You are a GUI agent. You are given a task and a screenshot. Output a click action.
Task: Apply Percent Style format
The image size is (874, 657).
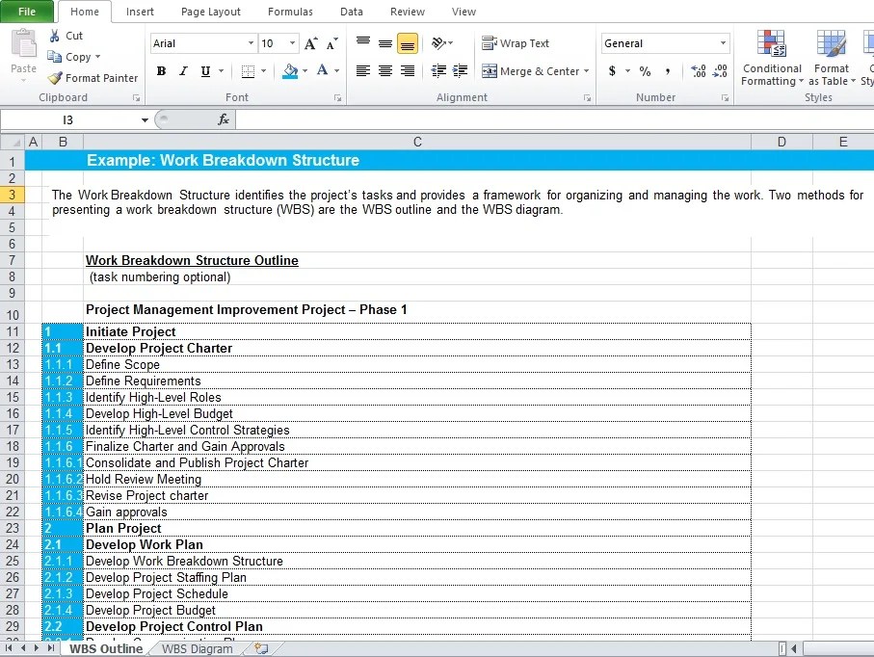click(645, 70)
